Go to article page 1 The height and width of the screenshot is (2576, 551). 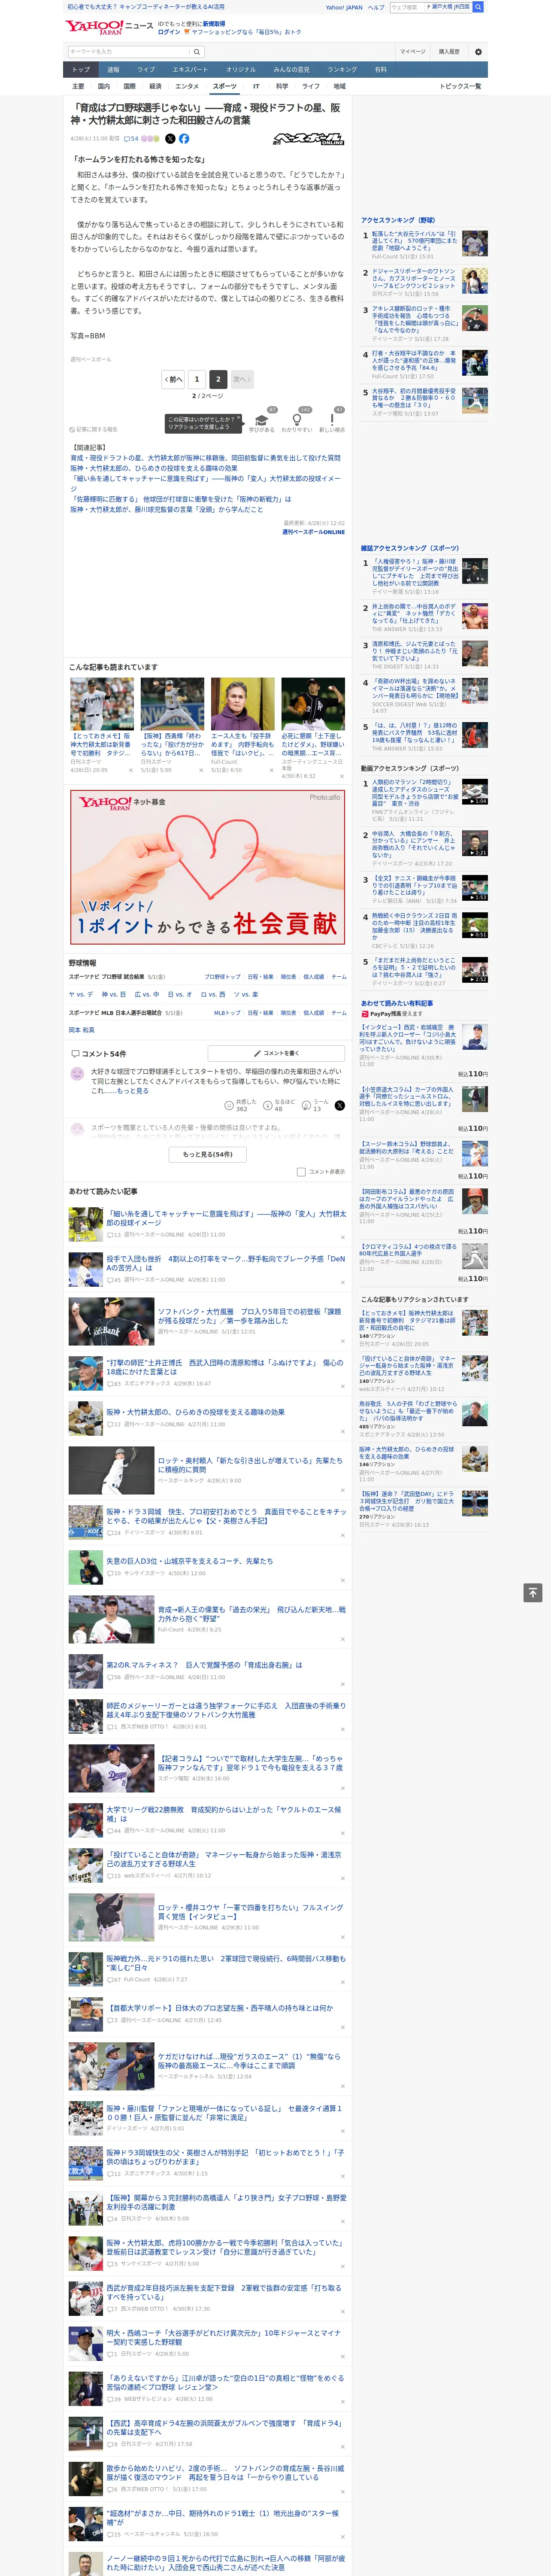coord(196,379)
